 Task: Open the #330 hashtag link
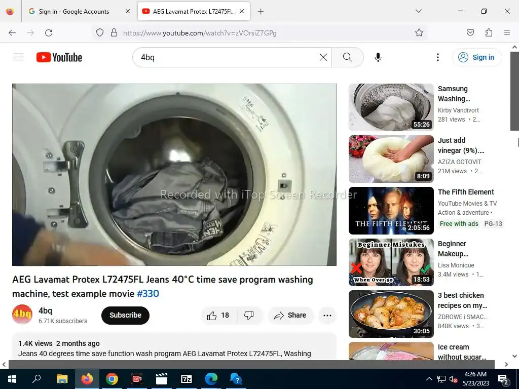click(x=148, y=294)
